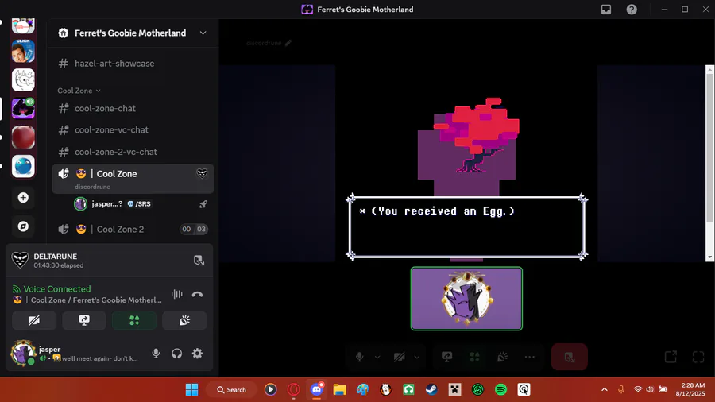715x402 pixels.
Task: Click jasper's avatar in user panel
Action: coord(22,353)
